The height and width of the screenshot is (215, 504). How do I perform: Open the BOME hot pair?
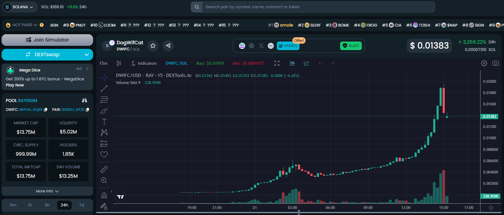pyautogui.click(x=337, y=25)
